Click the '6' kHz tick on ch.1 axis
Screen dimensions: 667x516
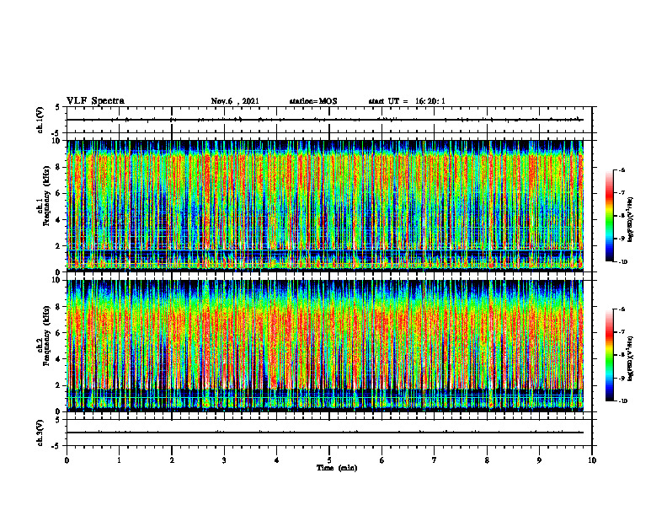59,193
